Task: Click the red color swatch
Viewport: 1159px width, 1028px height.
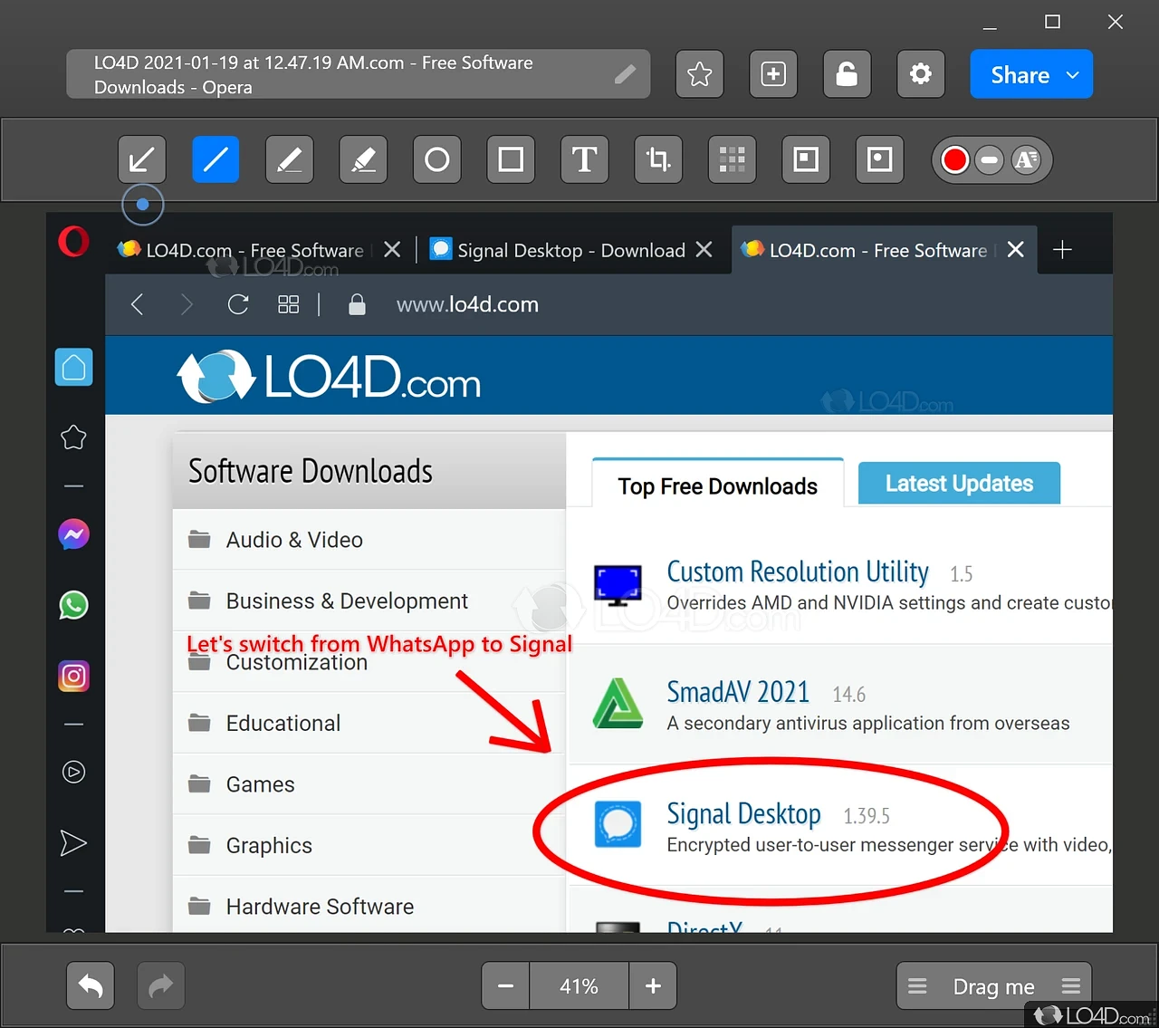Action: coord(954,160)
